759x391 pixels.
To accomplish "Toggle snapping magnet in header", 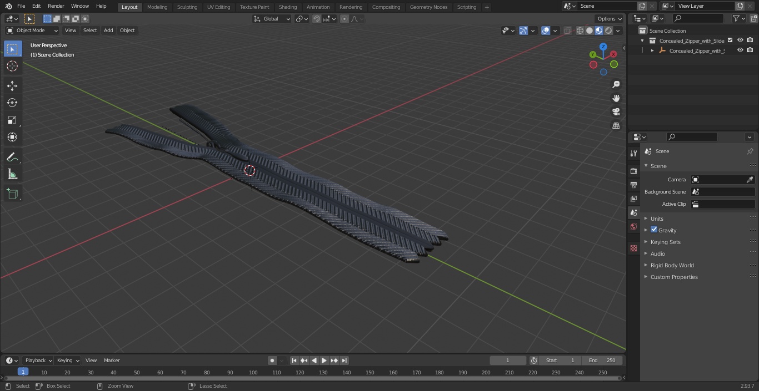I will (x=317, y=19).
